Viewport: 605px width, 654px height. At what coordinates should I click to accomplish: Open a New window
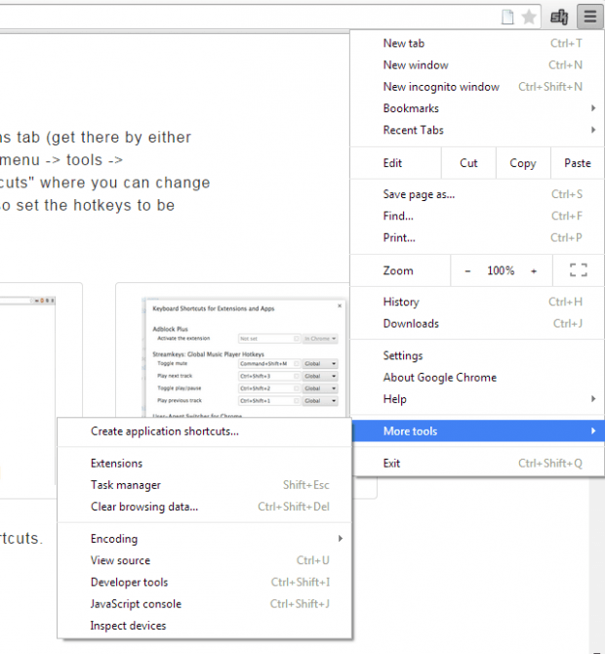click(x=477, y=65)
